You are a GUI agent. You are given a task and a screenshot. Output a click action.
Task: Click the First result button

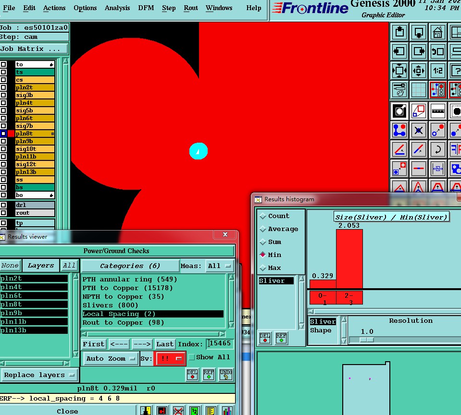click(93, 344)
